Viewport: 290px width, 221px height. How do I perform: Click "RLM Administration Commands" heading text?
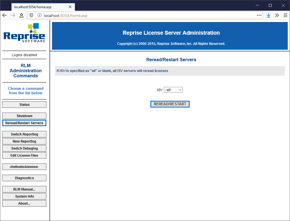click(x=25, y=71)
